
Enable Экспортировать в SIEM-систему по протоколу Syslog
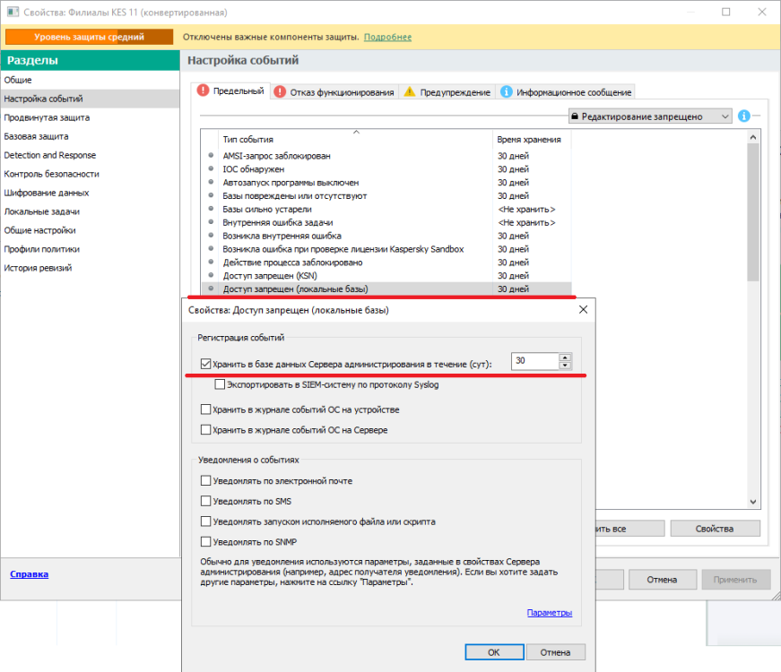pyautogui.click(x=220, y=384)
